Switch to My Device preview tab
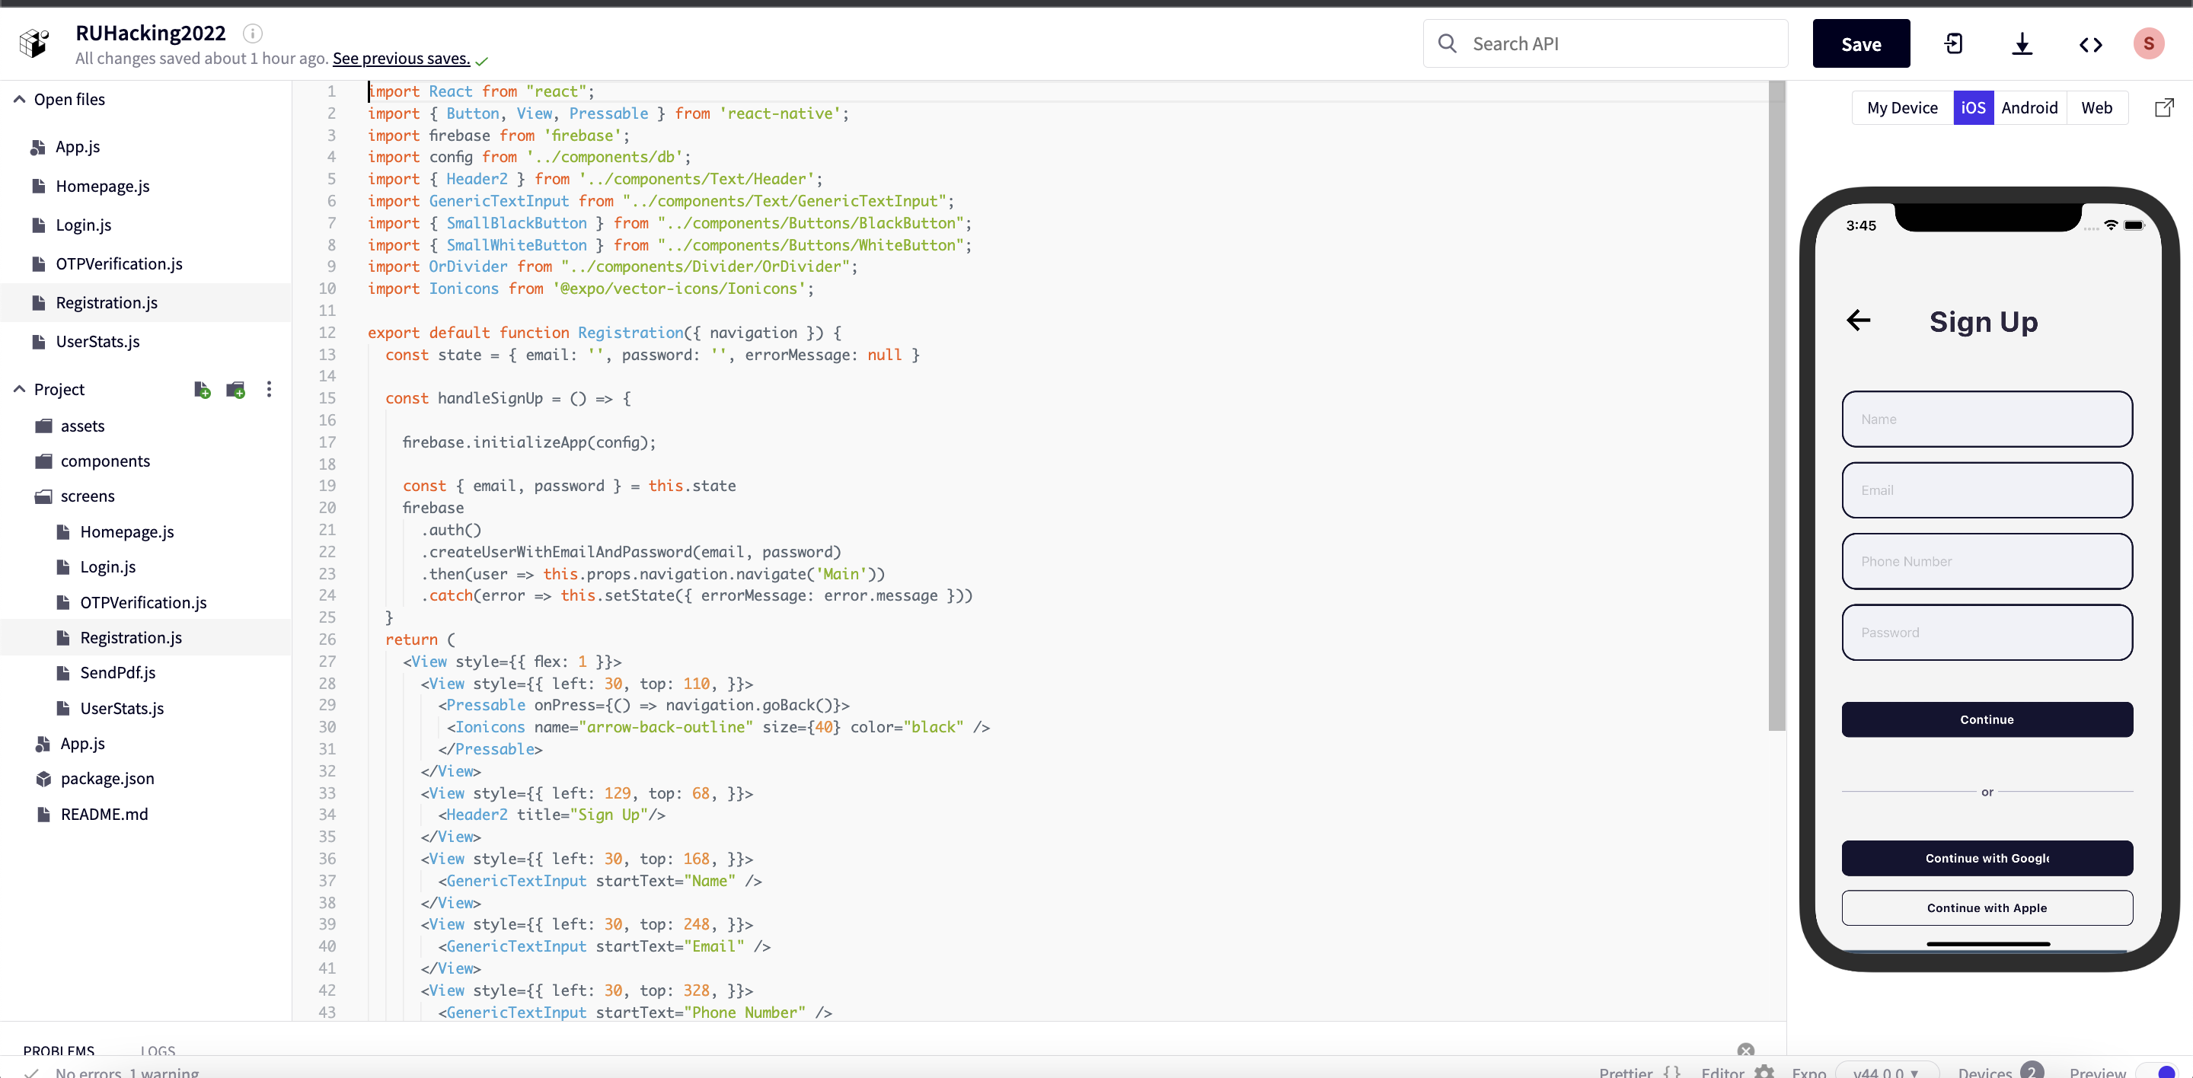The image size is (2193, 1078). [x=1902, y=108]
